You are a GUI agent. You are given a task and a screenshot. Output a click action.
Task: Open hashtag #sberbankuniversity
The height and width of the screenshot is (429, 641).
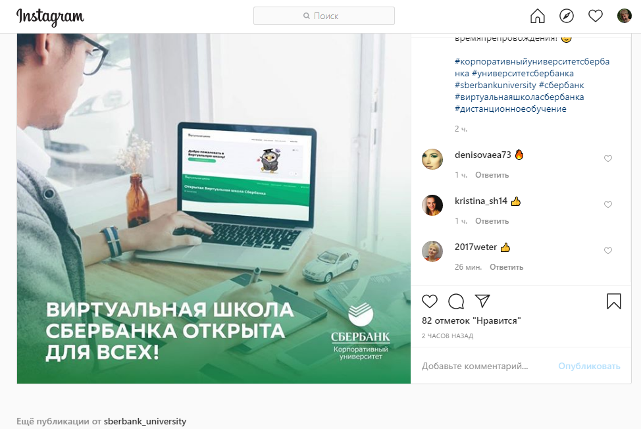[x=495, y=86]
